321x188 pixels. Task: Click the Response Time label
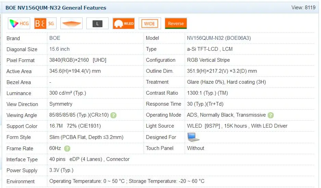click(x=163, y=104)
